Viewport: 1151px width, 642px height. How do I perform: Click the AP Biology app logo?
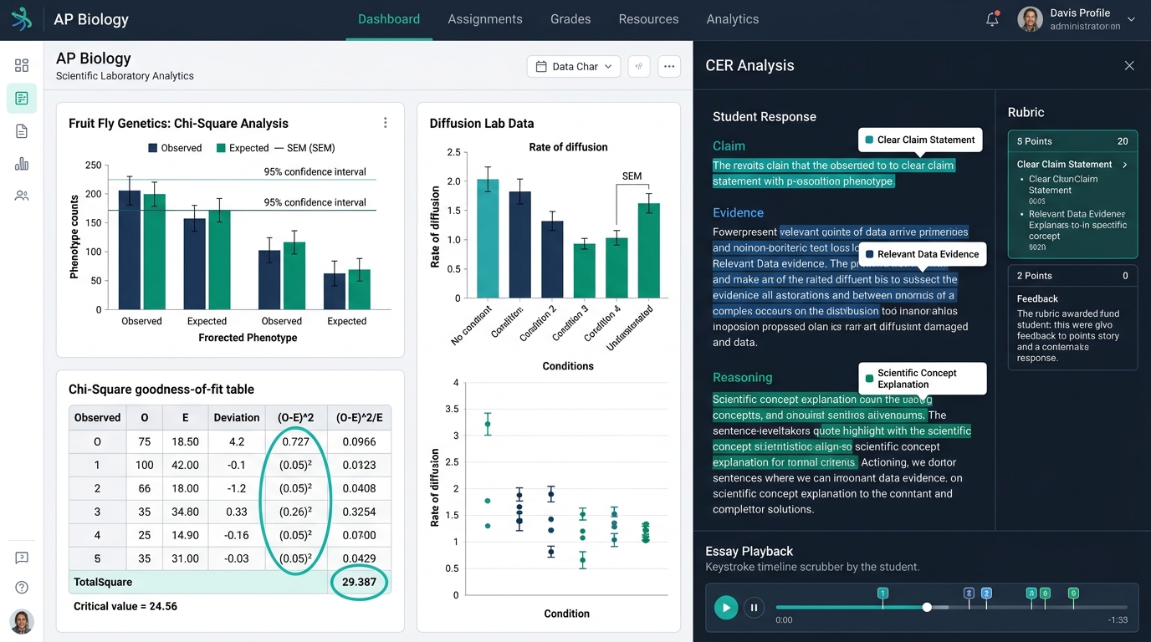(x=22, y=18)
